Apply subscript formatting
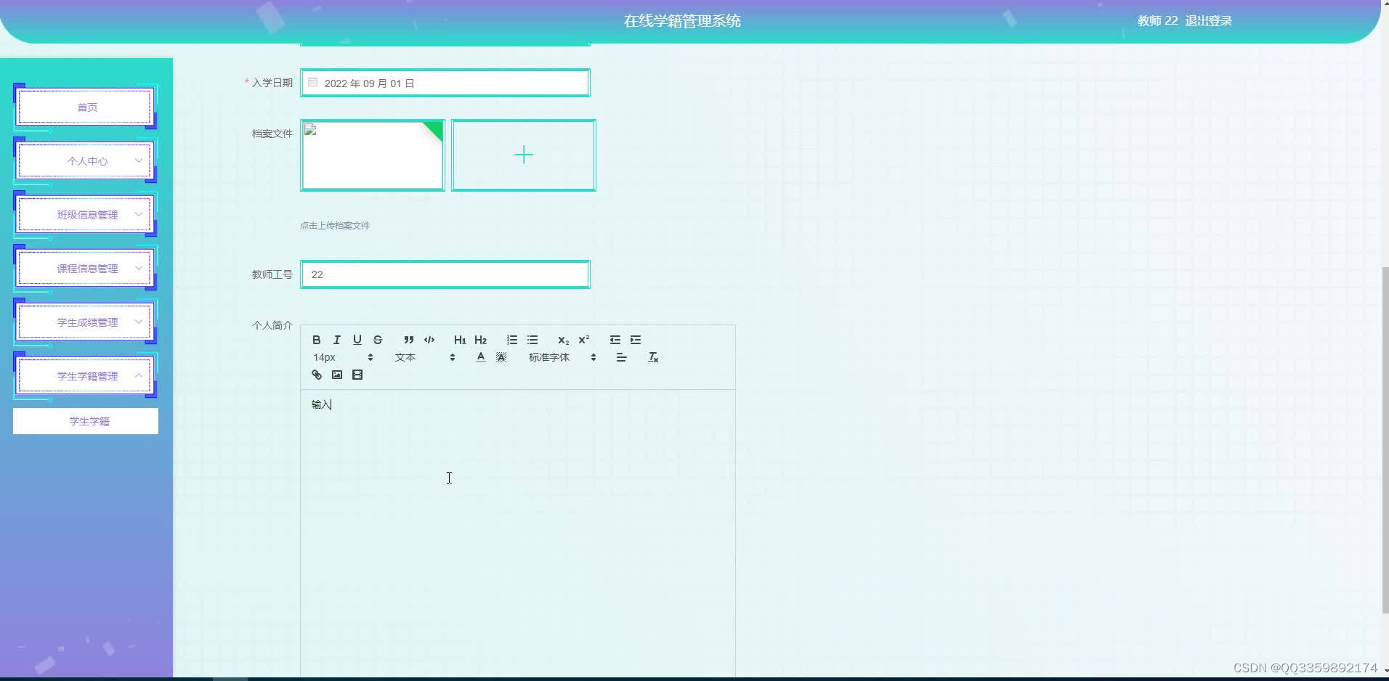The image size is (1389, 681). tap(563, 340)
